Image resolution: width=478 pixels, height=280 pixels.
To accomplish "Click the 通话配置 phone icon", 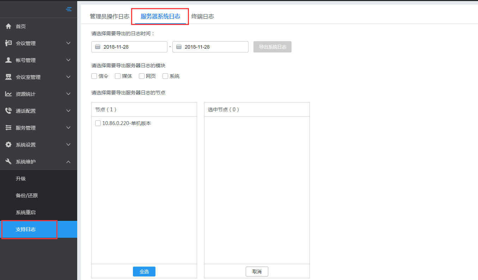I will tap(8, 111).
